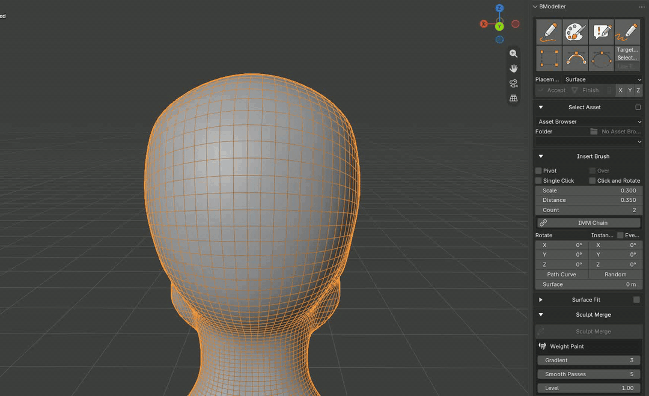Collapse the Insert Brush section
Viewport: 649px width, 396px height.
coord(541,156)
